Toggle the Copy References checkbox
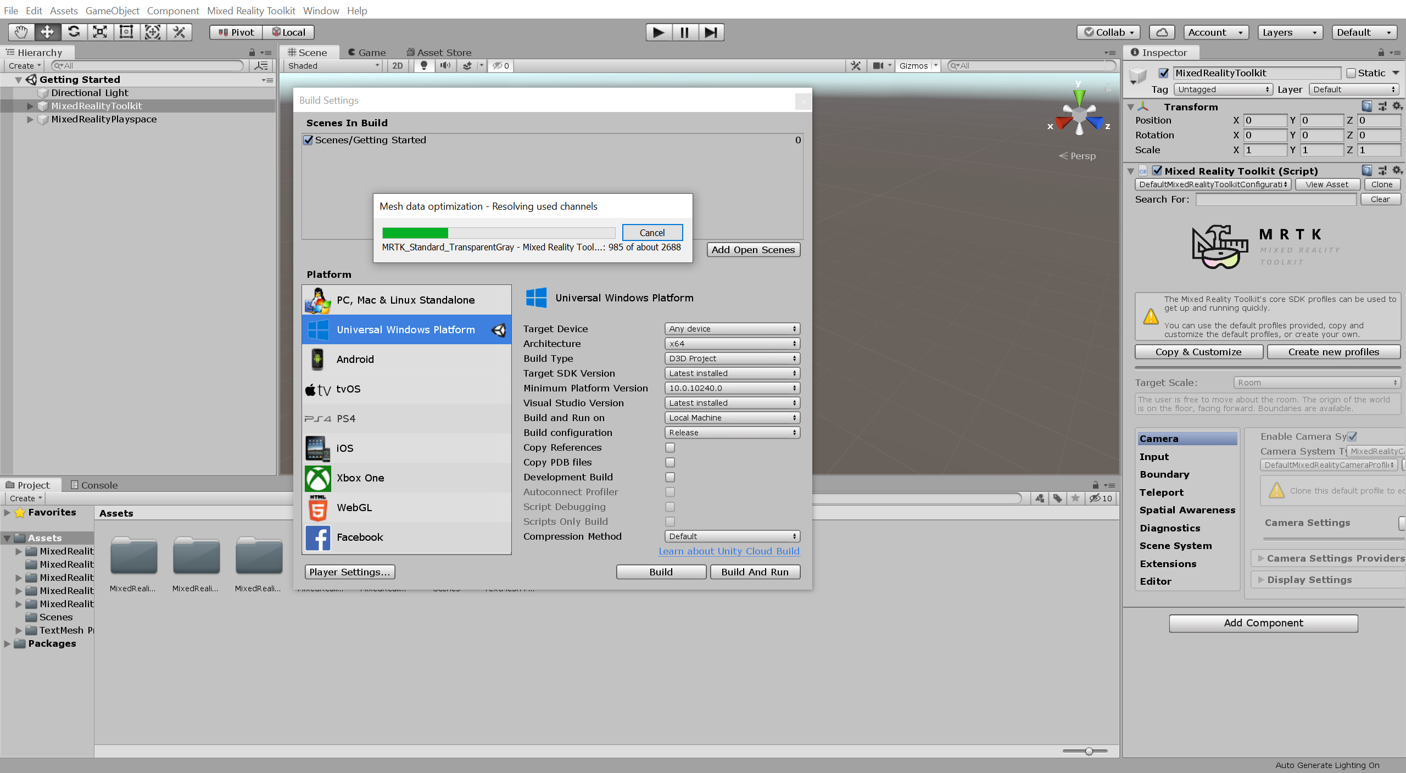The image size is (1406, 773). click(669, 447)
